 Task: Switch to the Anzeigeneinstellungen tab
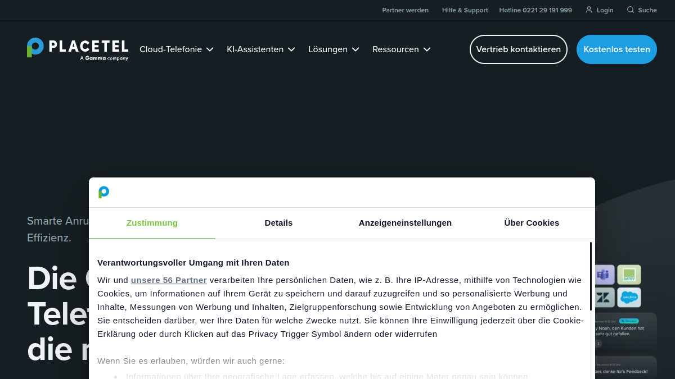405,223
